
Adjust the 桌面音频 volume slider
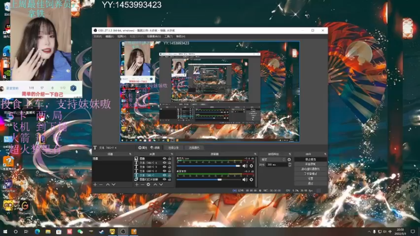click(219, 179)
